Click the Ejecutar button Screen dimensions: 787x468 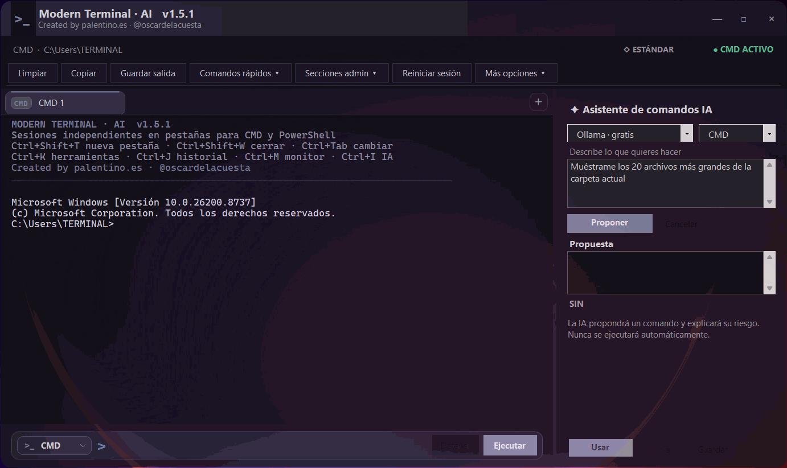(510, 446)
